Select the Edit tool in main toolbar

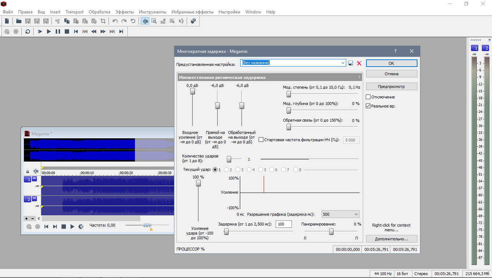click(x=145, y=21)
